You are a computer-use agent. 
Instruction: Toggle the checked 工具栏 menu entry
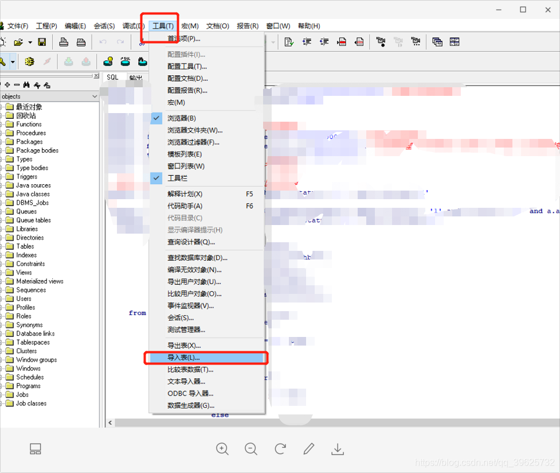pos(207,178)
